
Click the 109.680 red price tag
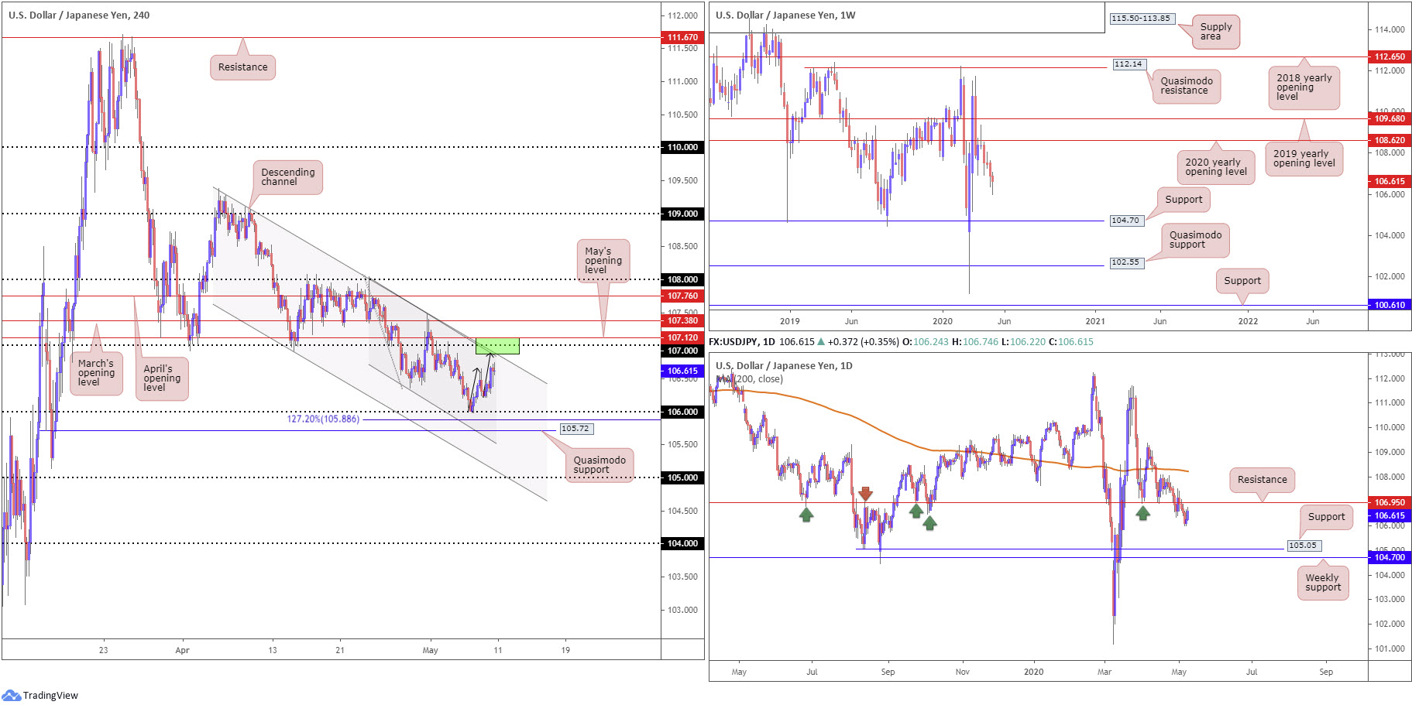pyautogui.click(x=1390, y=118)
